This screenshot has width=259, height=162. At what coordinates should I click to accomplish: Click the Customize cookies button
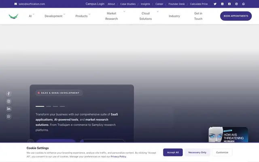(x=222, y=152)
